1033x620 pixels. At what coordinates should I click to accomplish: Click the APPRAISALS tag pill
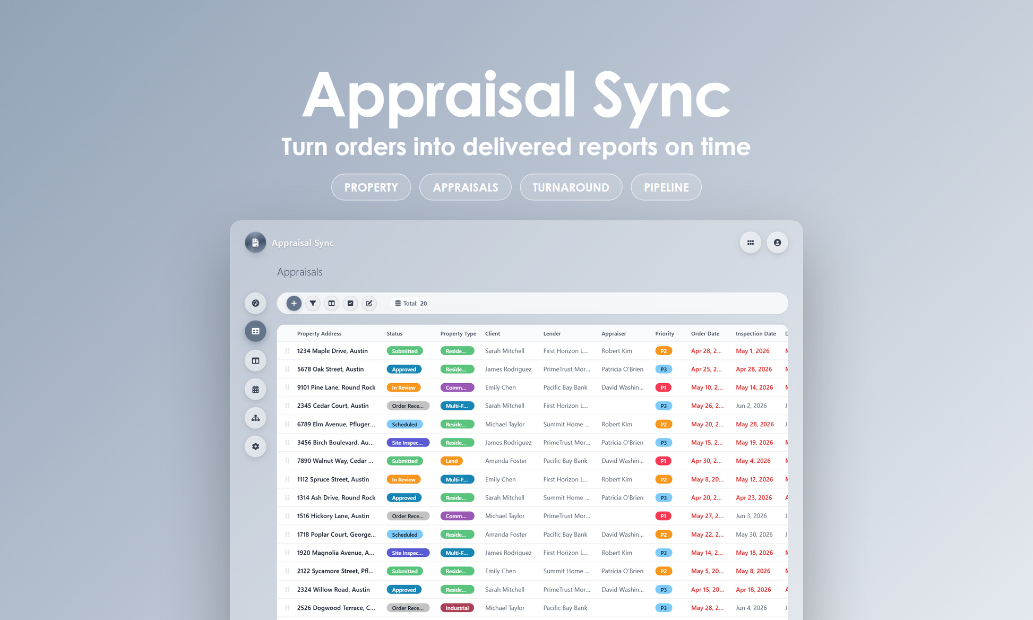coord(466,187)
